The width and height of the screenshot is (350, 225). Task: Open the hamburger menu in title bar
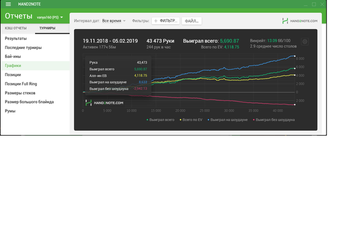tap(8, 4)
